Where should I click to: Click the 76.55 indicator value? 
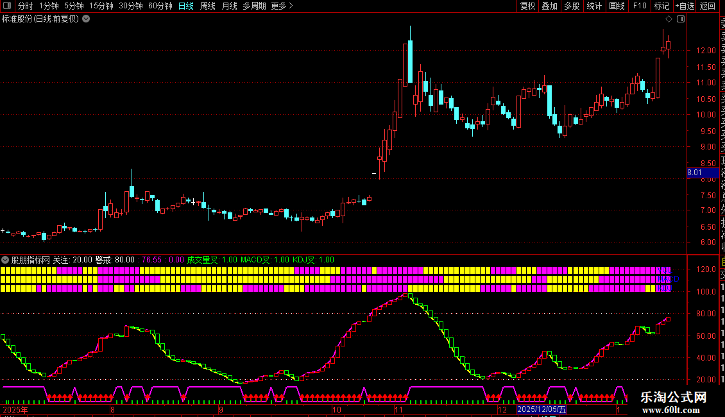pos(151,260)
